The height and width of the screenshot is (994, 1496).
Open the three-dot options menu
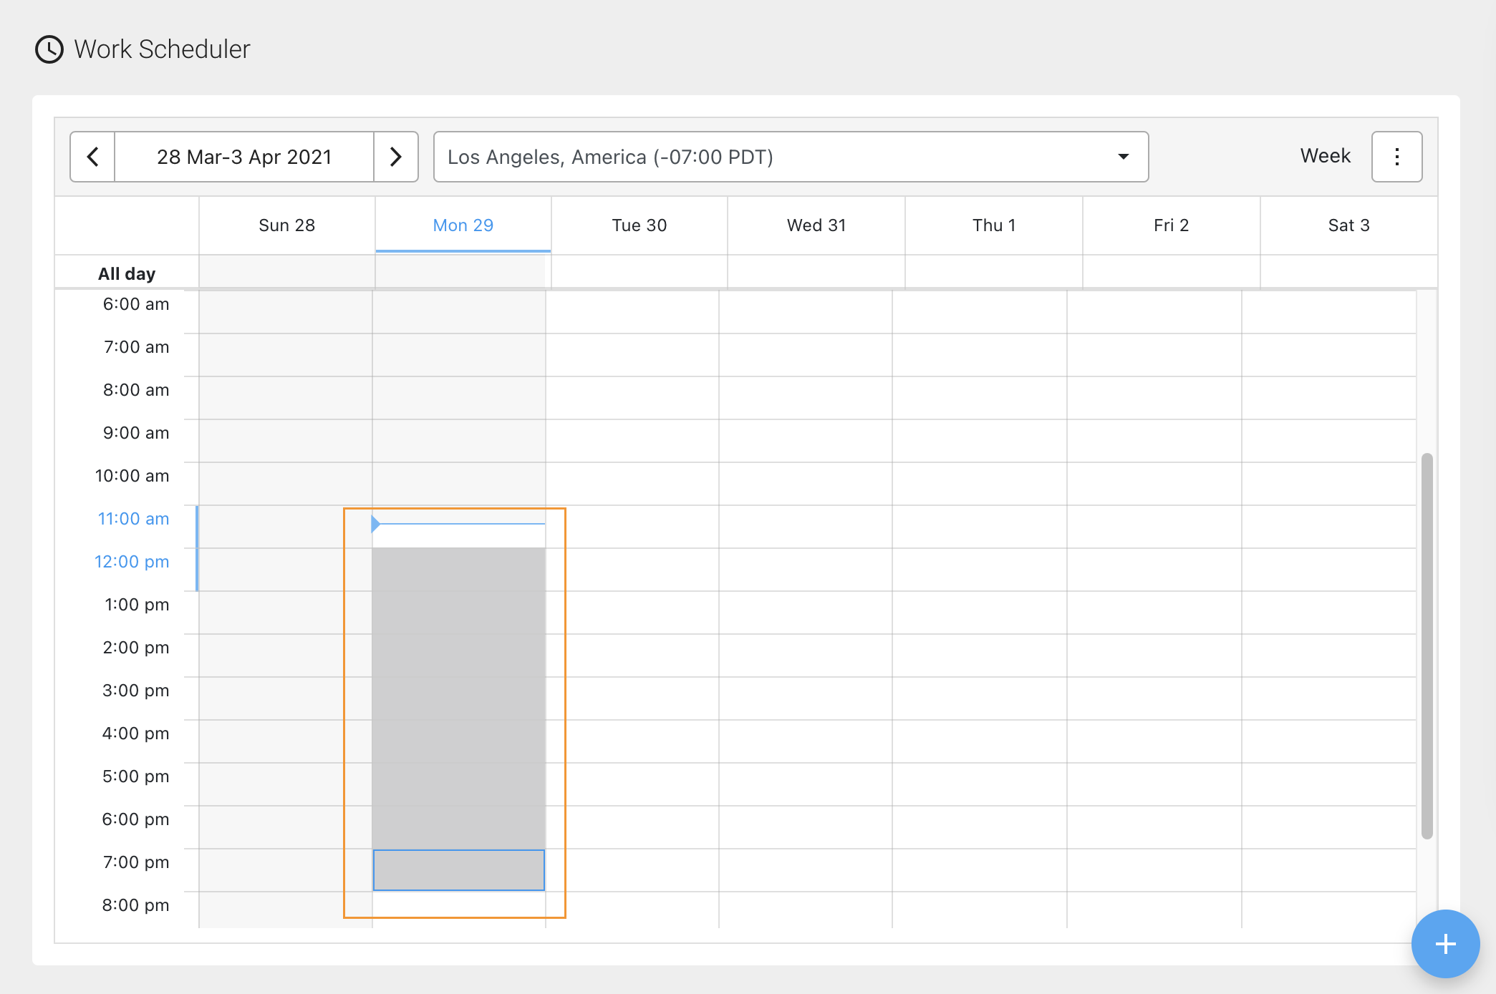pyautogui.click(x=1396, y=157)
